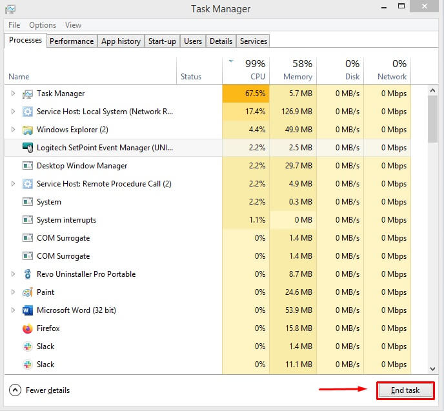Image resolution: width=444 pixels, height=411 pixels.
Task: Click the Paint palette icon
Action: pyautogui.click(x=28, y=292)
